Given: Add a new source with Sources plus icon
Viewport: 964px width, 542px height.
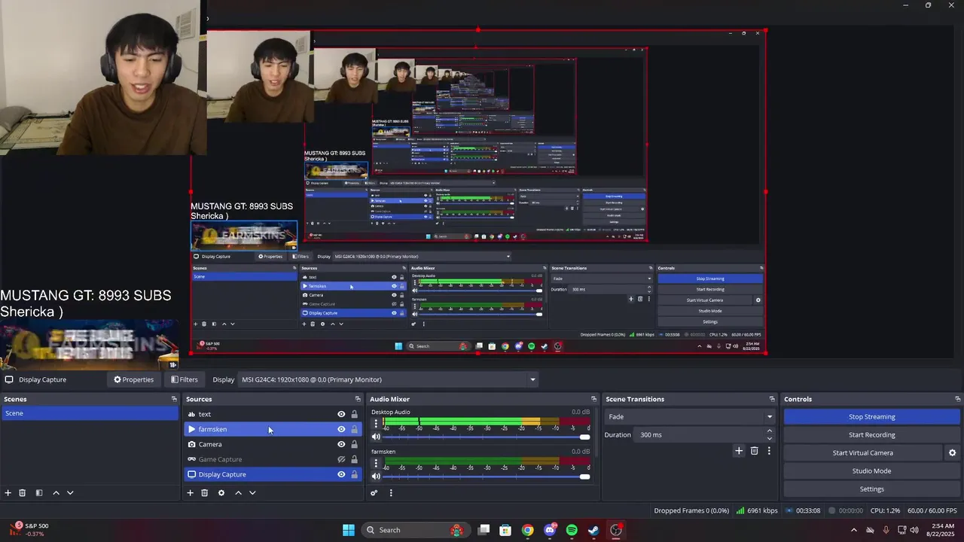Looking at the screenshot, I should click(x=191, y=493).
